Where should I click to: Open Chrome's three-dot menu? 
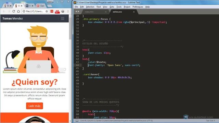[x=68, y=11]
